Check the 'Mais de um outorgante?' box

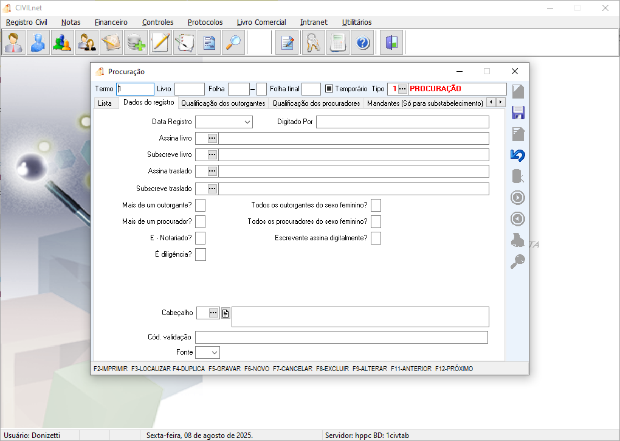(201, 205)
